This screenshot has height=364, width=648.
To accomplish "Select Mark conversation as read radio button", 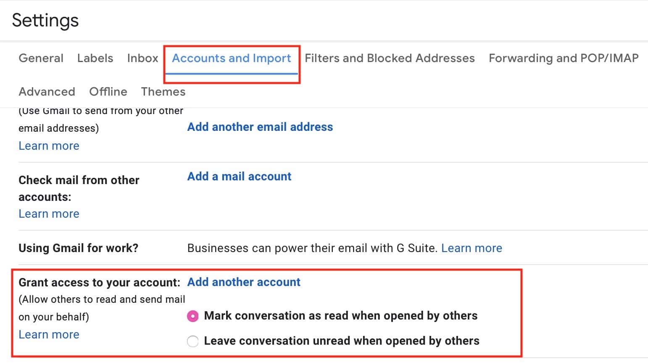I will click(x=192, y=316).
